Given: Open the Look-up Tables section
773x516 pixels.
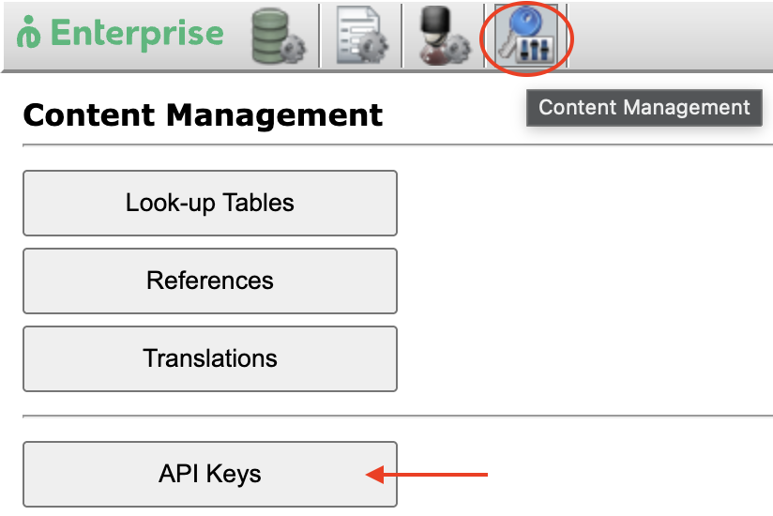Looking at the screenshot, I should (210, 203).
